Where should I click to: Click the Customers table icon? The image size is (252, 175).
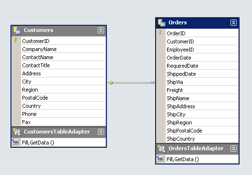(17, 31)
